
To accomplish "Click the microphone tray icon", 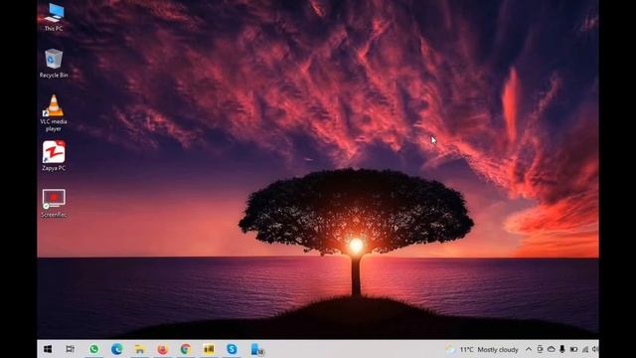I will [x=562, y=349].
